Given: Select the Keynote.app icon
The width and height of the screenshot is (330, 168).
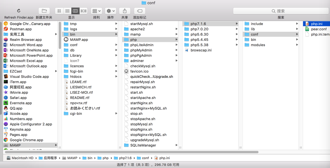Looking at the screenshot, I should [6, 129].
